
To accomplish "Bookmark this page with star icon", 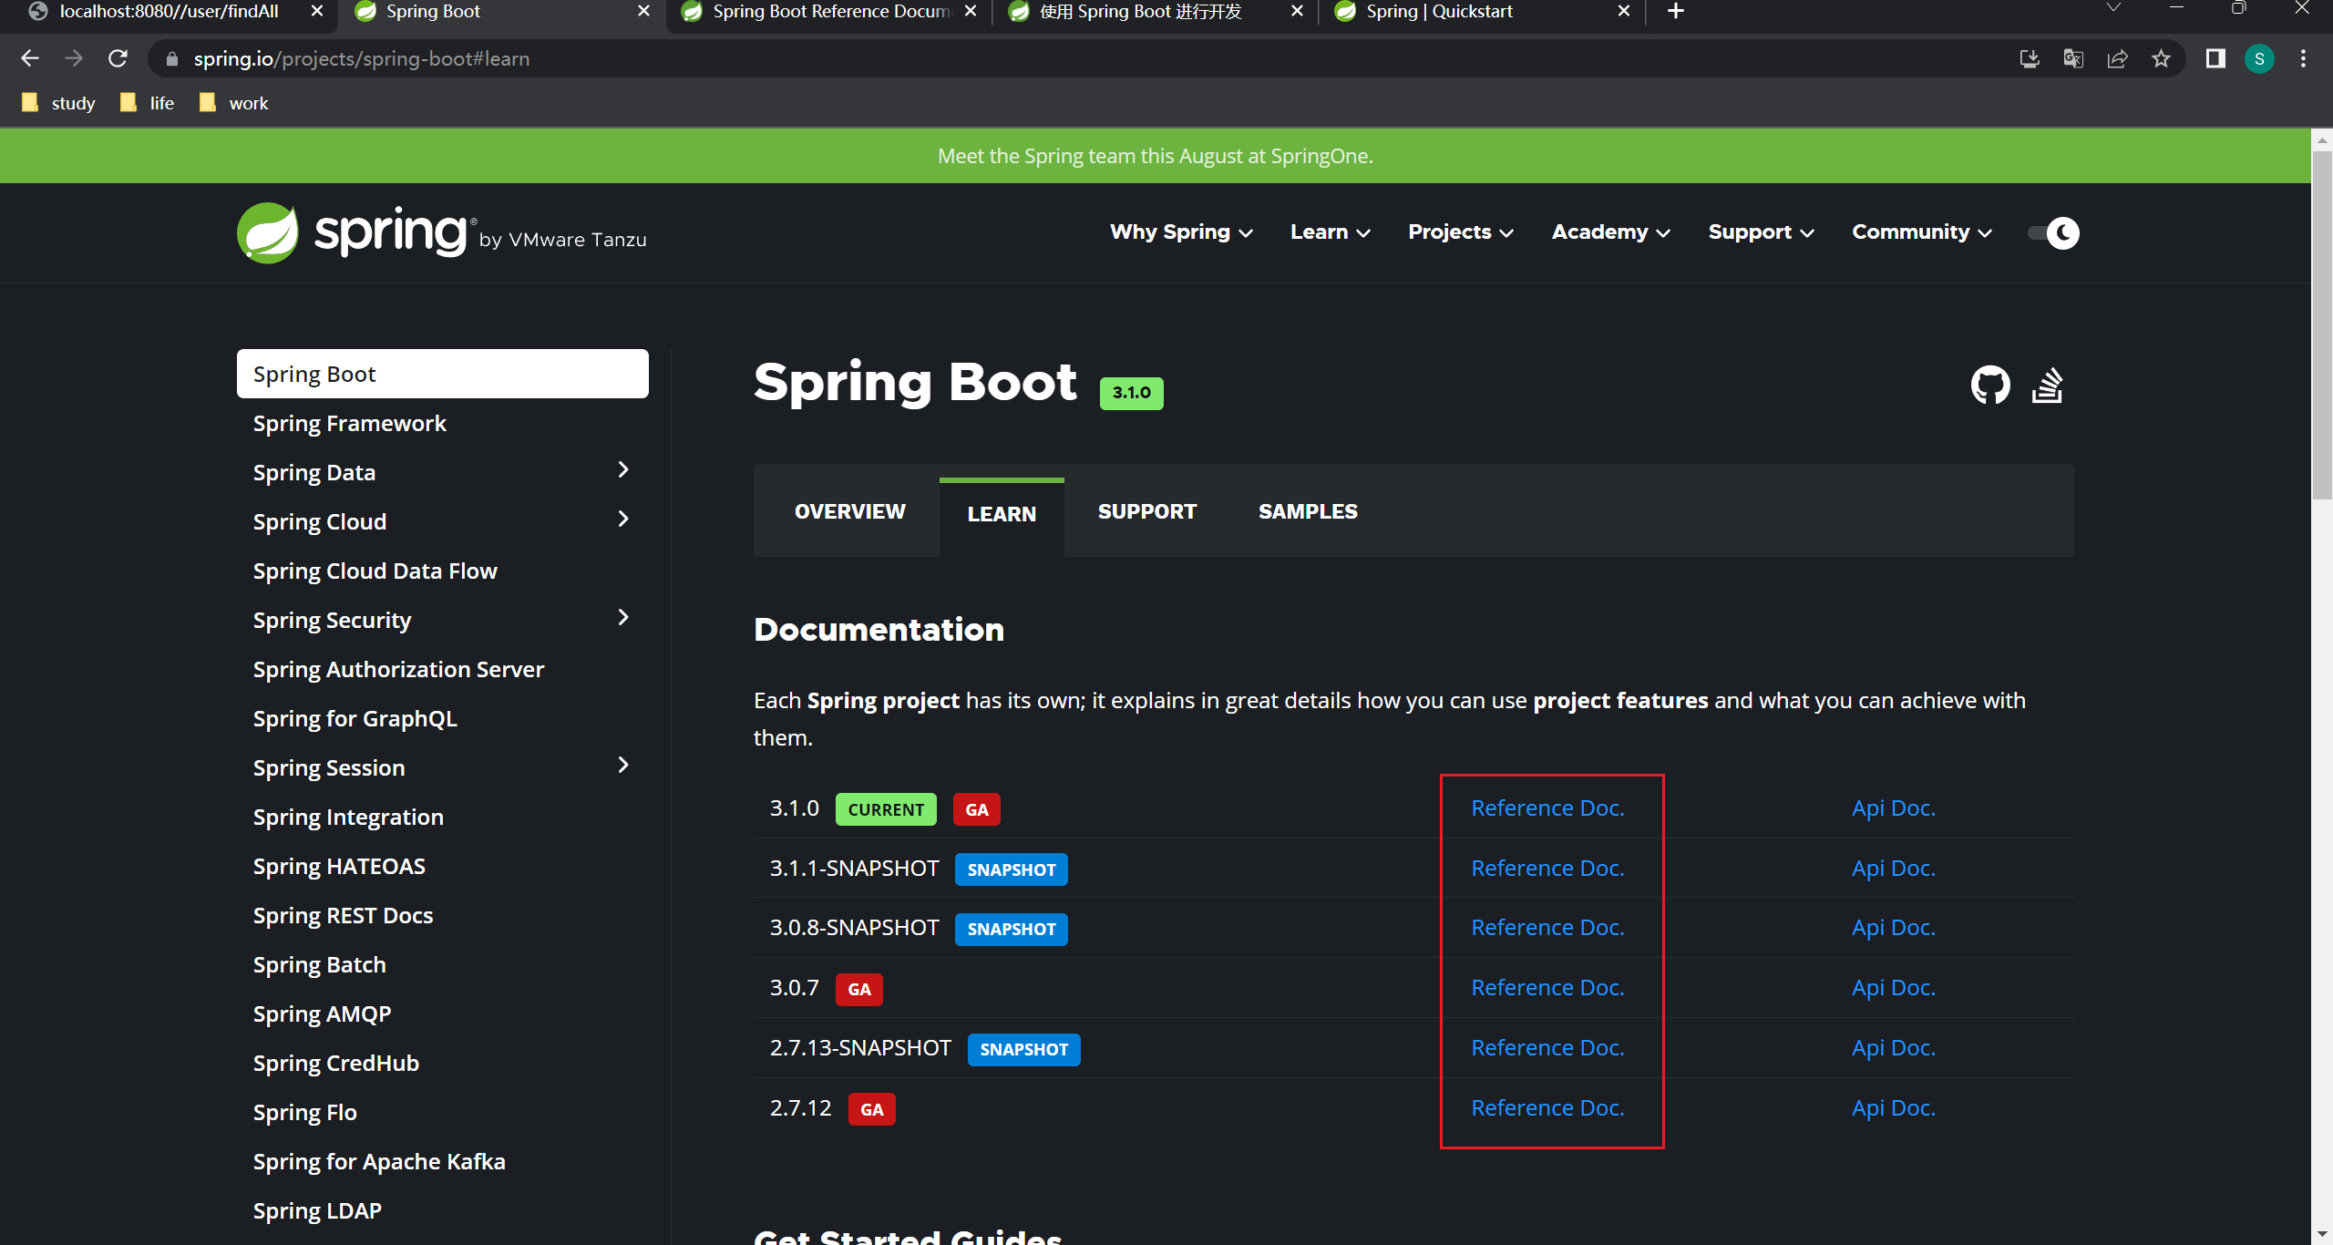I will [2161, 58].
